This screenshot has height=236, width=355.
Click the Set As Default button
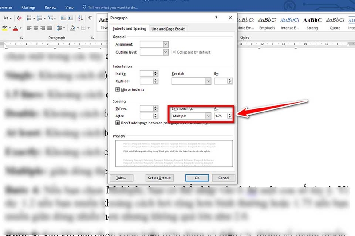(x=159, y=178)
